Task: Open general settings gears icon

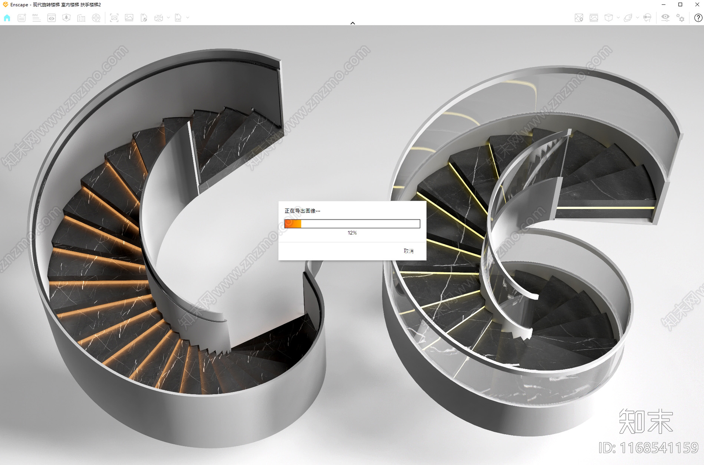Action: 681,18
